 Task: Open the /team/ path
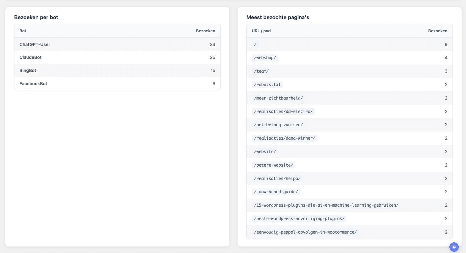(x=261, y=71)
